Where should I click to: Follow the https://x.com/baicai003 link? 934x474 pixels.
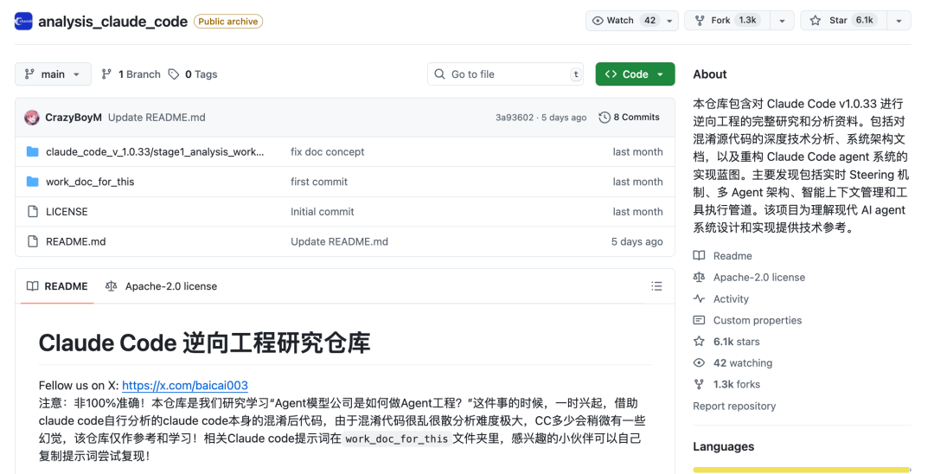click(185, 385)
